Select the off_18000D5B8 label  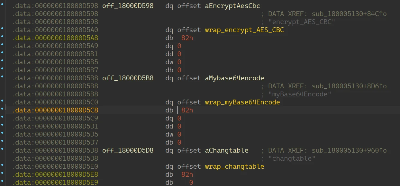click(x=128, y=78)
